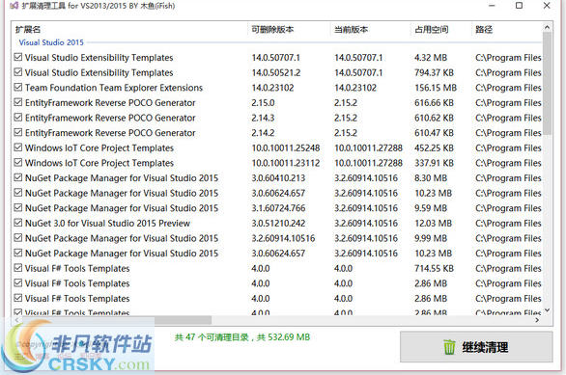Toggle checkbox for NuGet Package Manager 3.0.60410.213

(18, 177)
